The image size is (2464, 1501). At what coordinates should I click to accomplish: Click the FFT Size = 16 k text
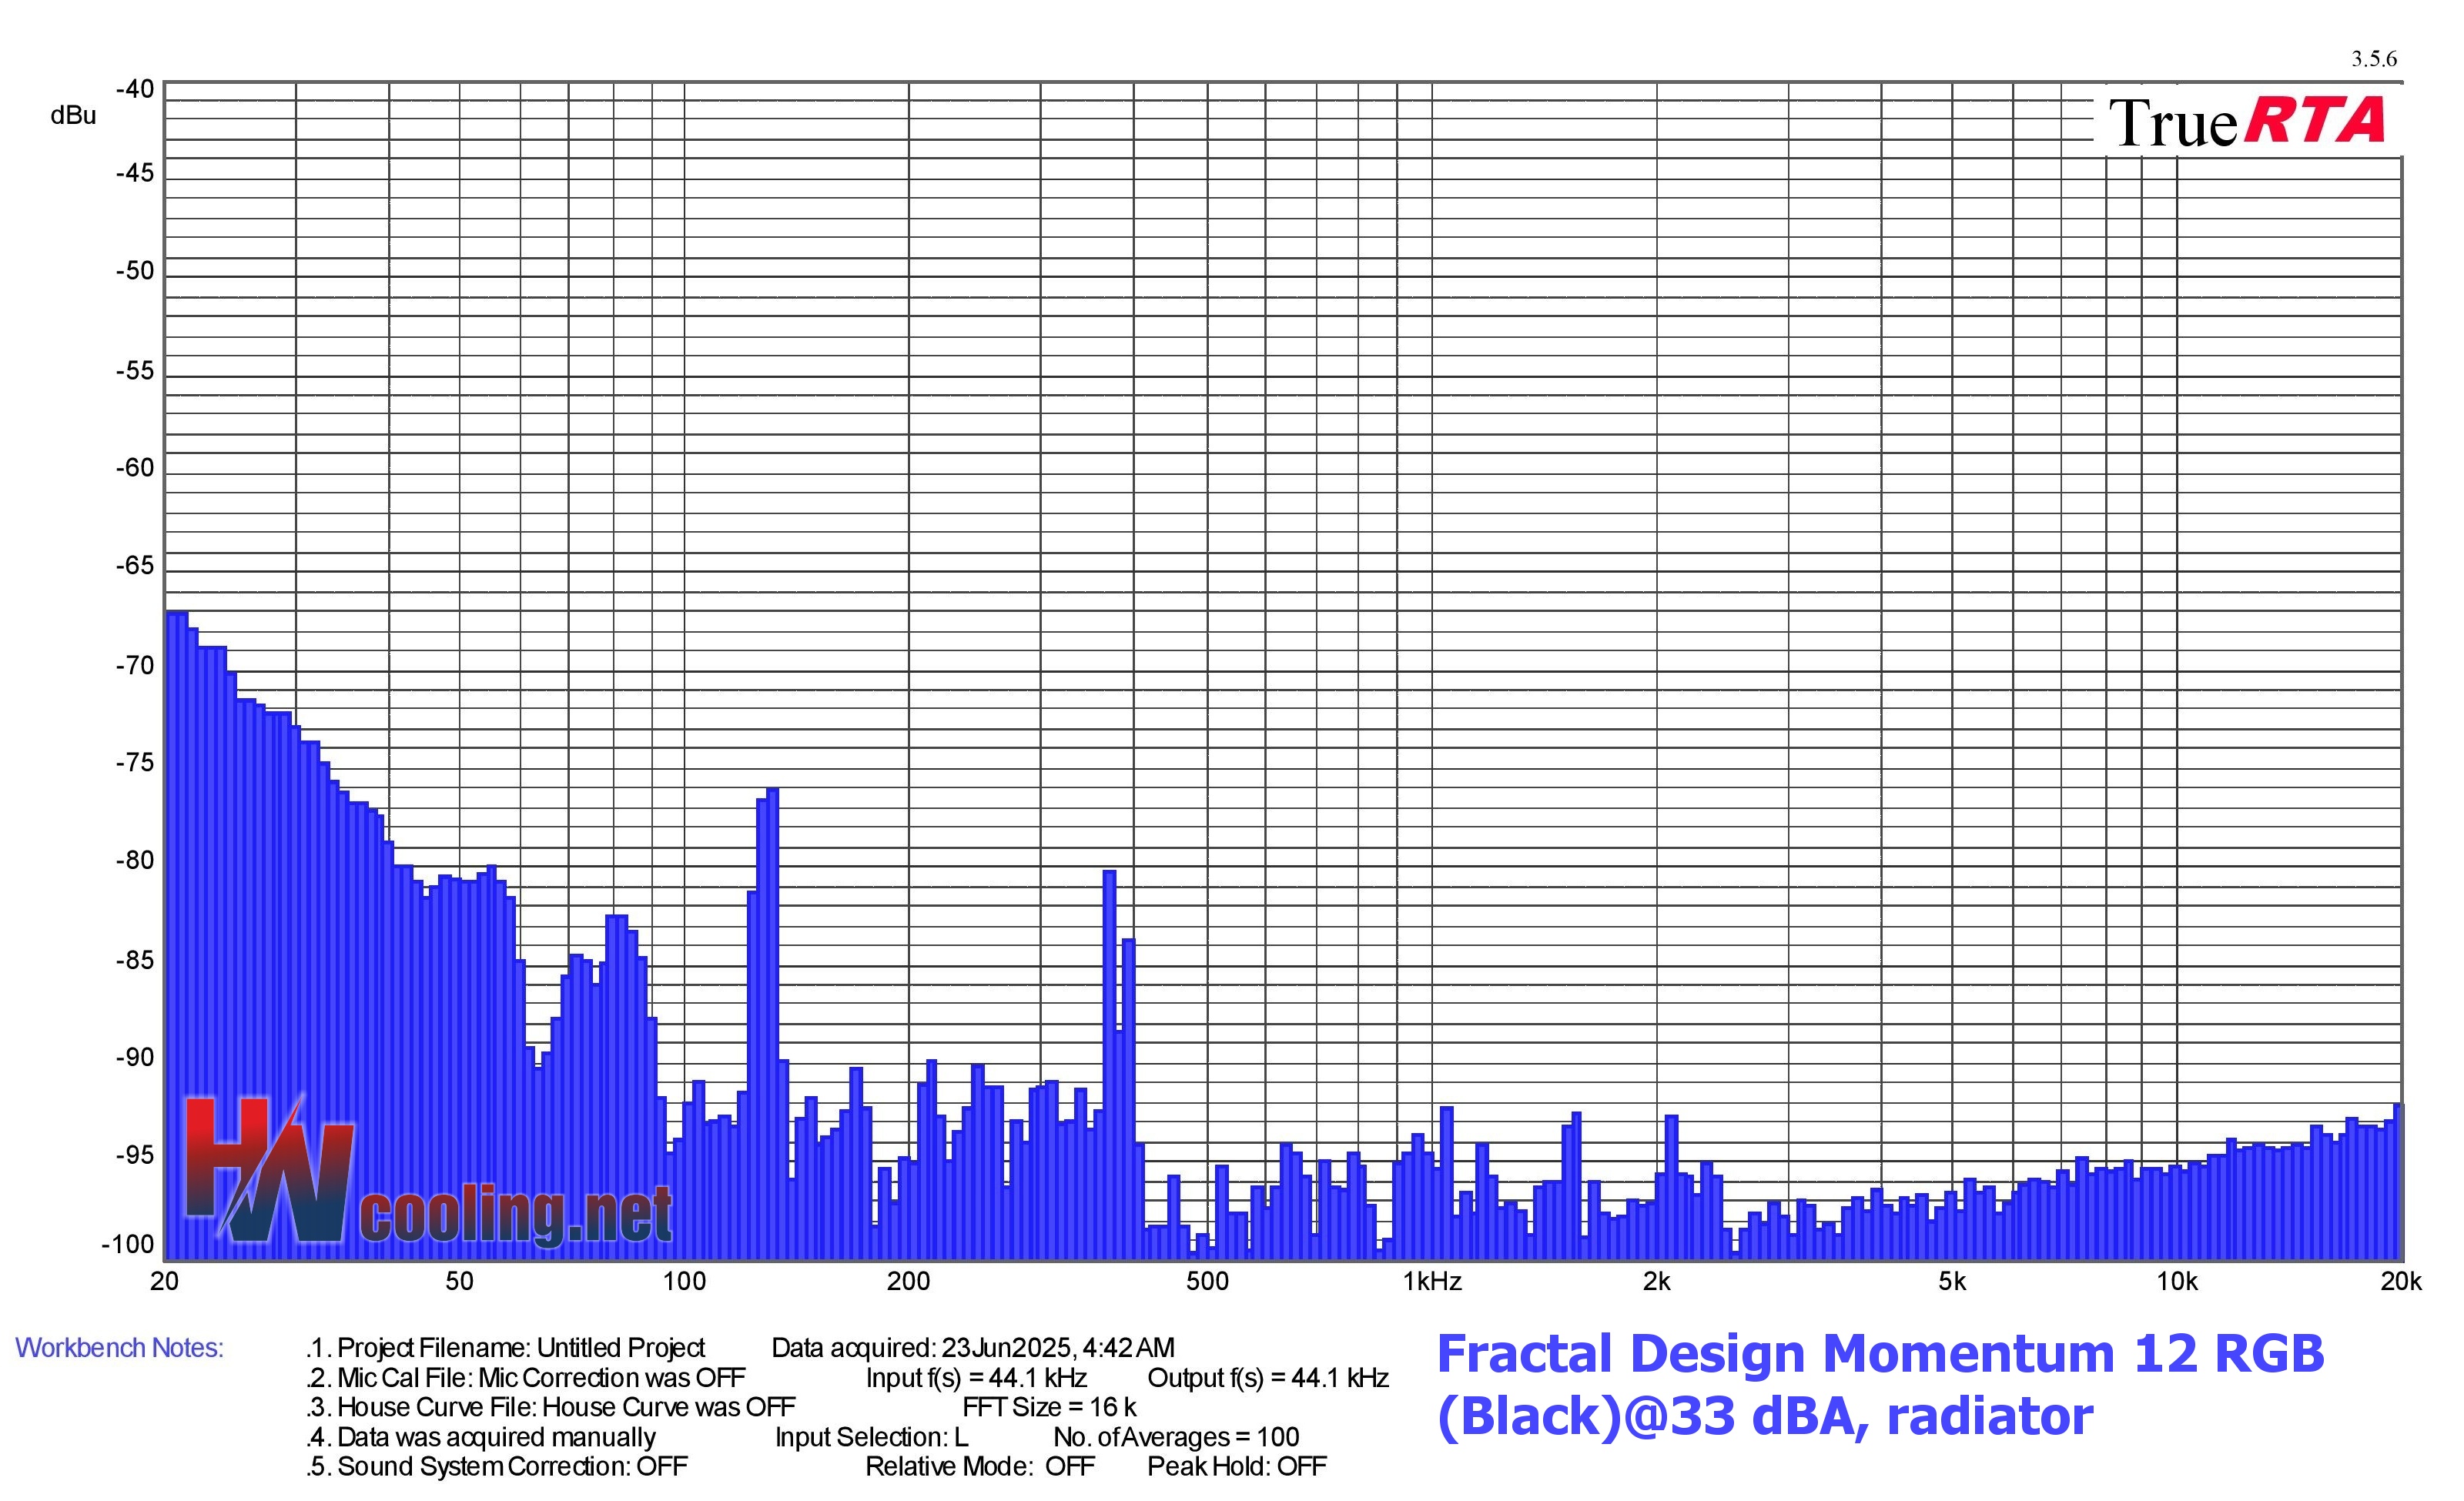tap(1049, 1407)
